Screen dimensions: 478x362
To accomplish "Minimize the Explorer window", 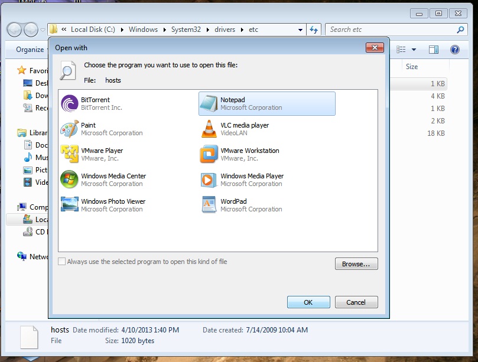I will coord(419,14).
